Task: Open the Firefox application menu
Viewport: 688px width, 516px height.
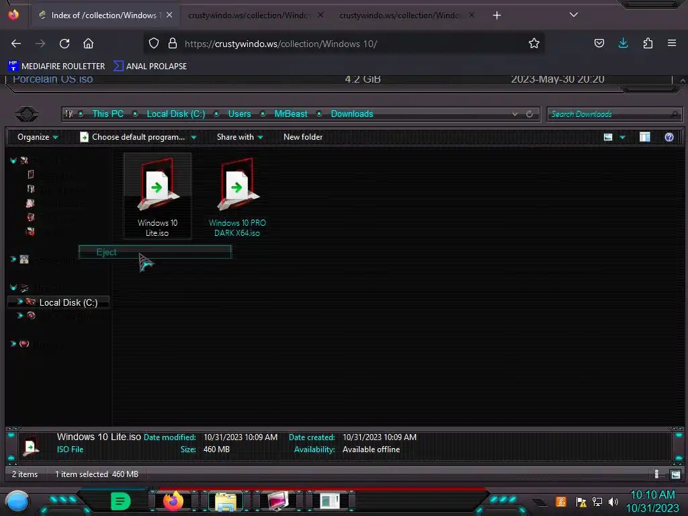Action: click(671, 43)
